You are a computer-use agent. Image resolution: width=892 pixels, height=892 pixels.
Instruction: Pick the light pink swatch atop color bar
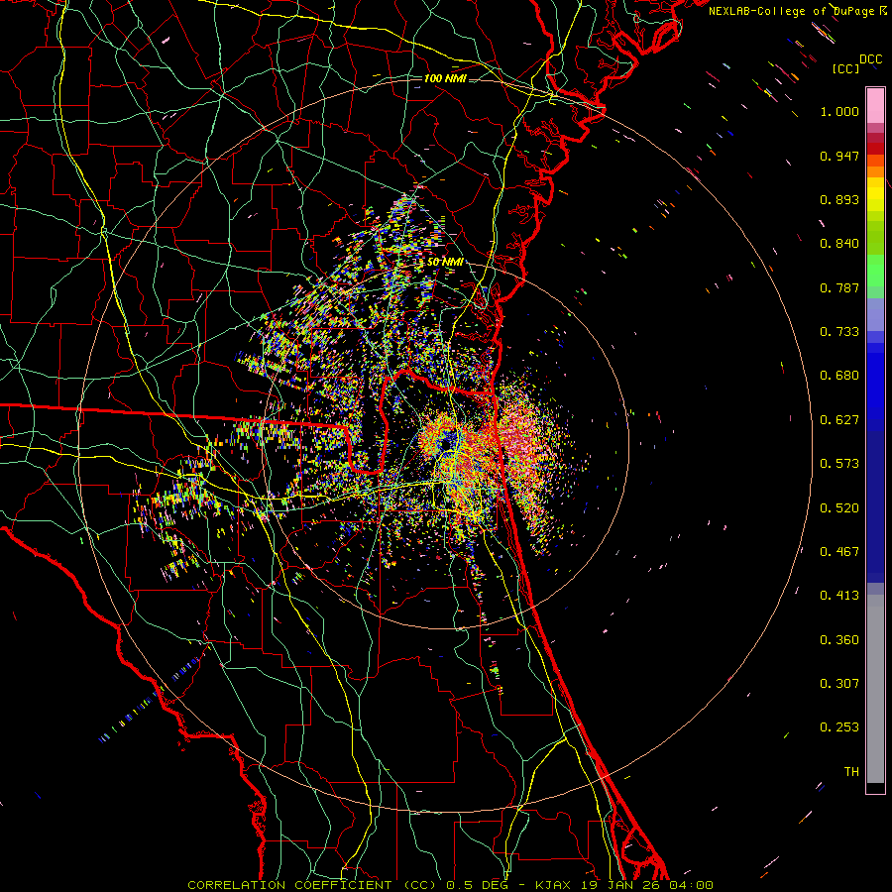click(x=875, y=105)
